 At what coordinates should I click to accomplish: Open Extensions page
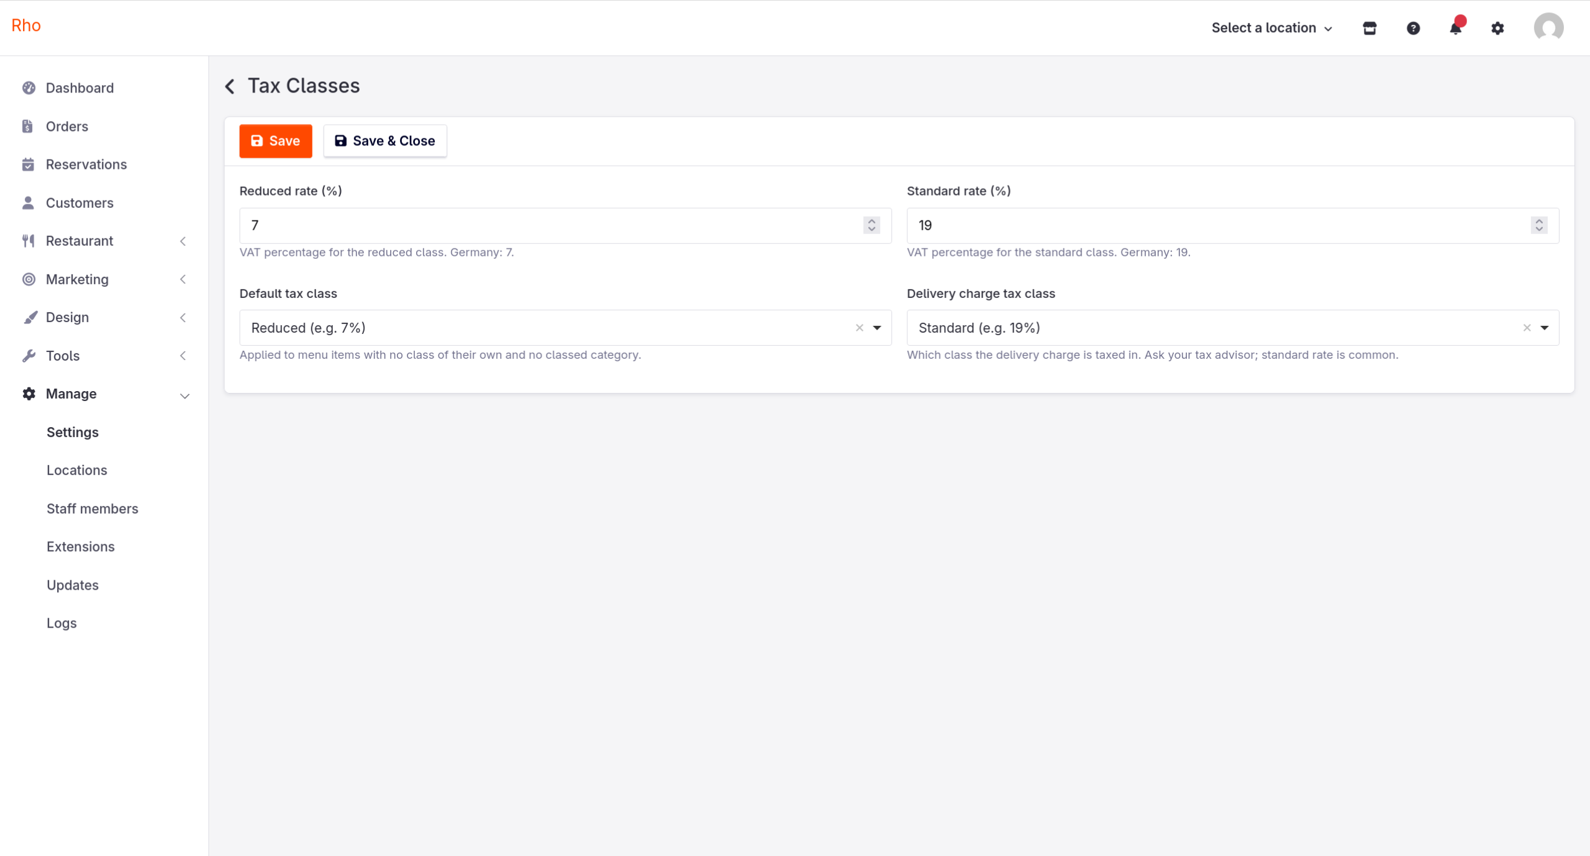pyautogui.click(x=81, y=546)
